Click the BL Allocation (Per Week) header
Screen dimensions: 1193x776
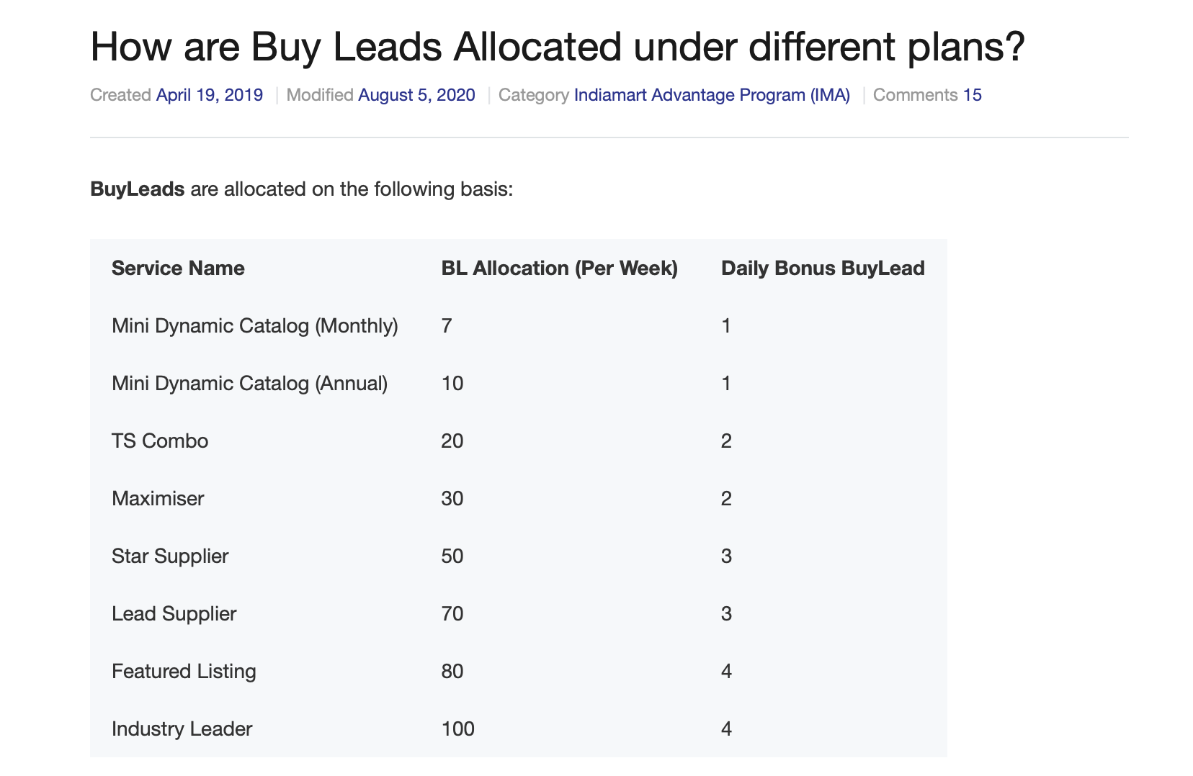coord(559,268)
